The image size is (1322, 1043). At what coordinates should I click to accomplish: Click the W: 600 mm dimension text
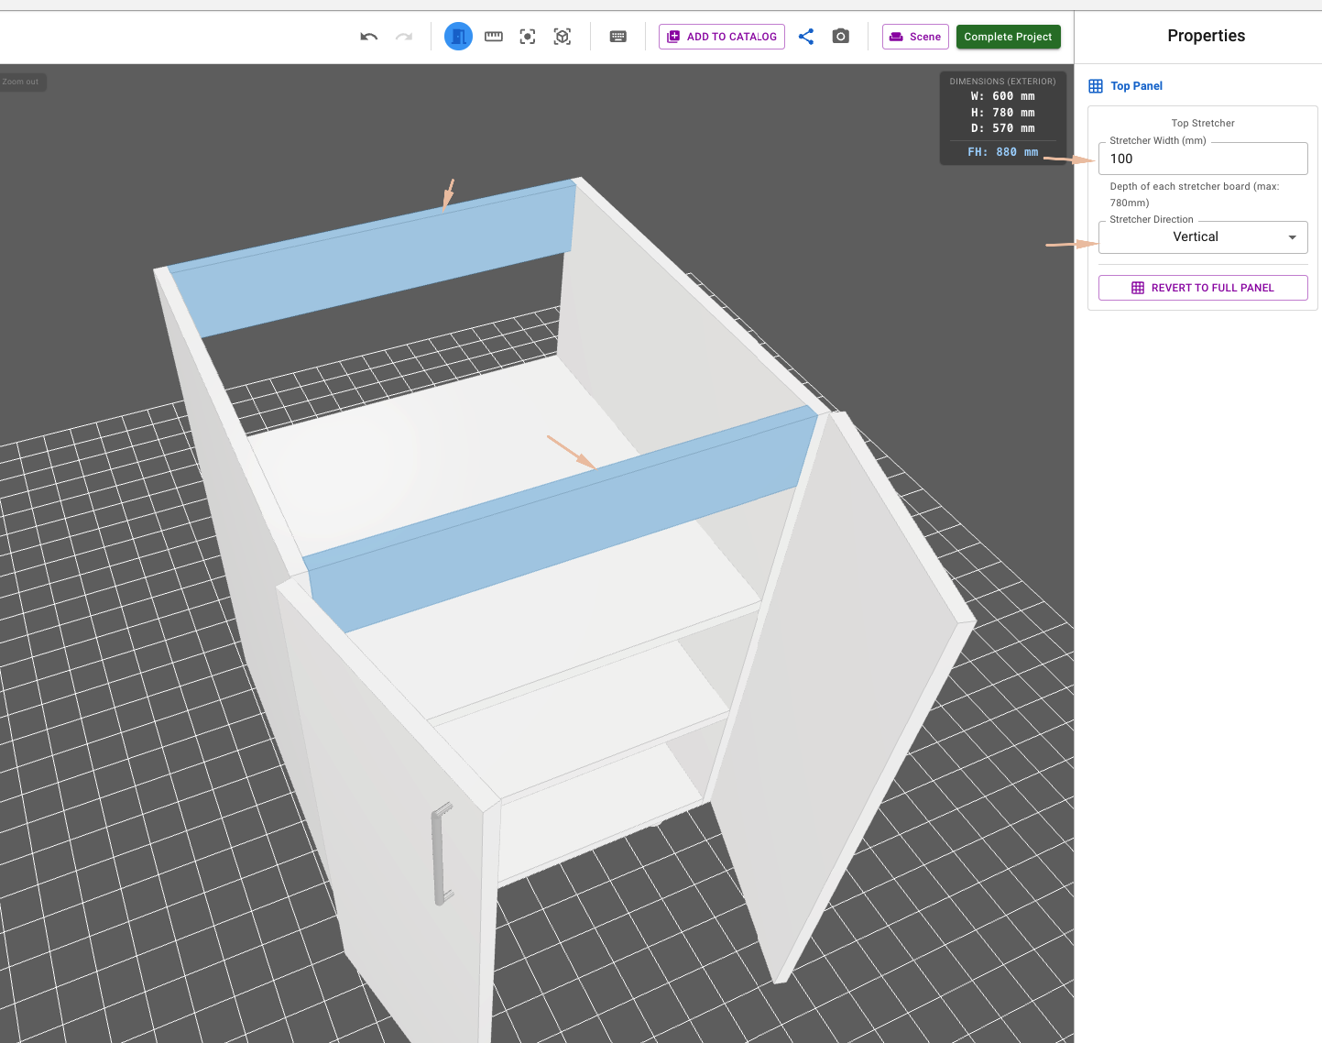click(x=1003, y=96)
